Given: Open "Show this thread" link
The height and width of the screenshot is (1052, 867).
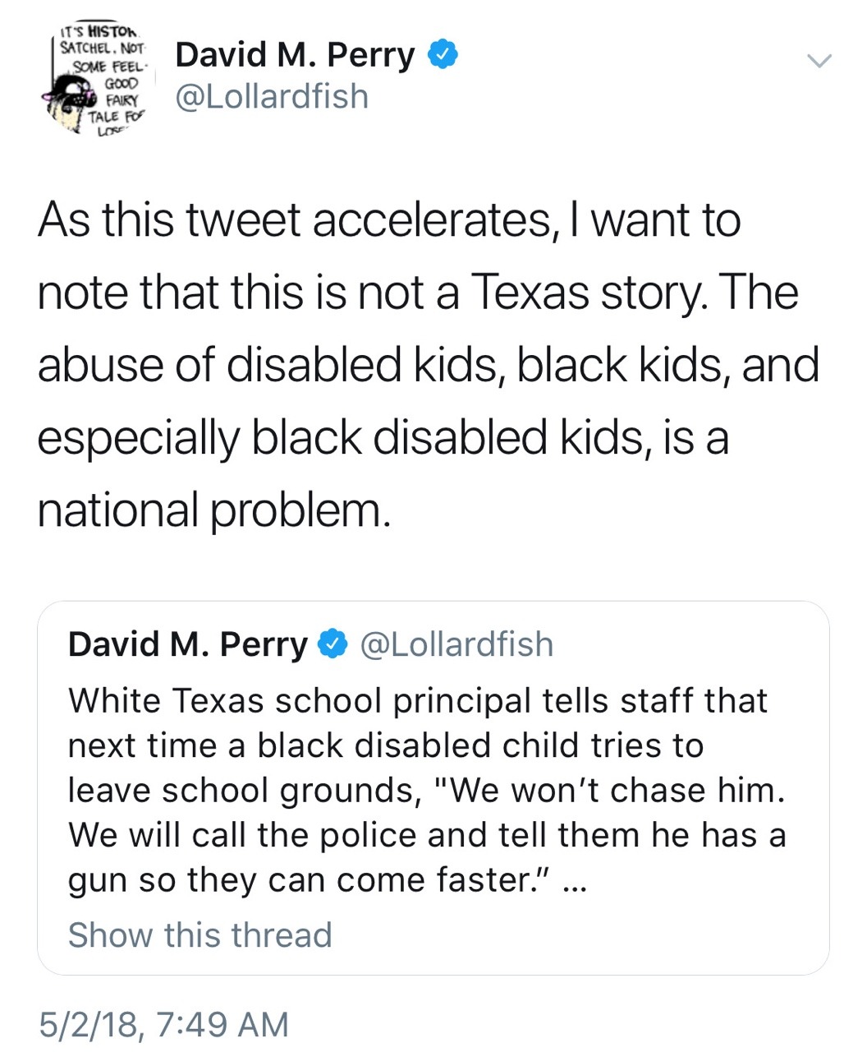Looking at the screenshot, I should 200,935.
